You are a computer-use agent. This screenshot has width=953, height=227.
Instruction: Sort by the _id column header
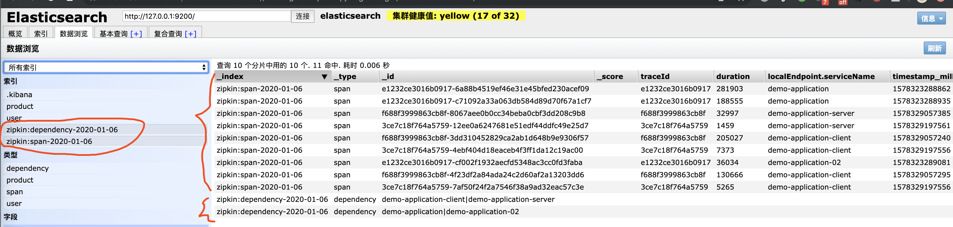[486, 77]
